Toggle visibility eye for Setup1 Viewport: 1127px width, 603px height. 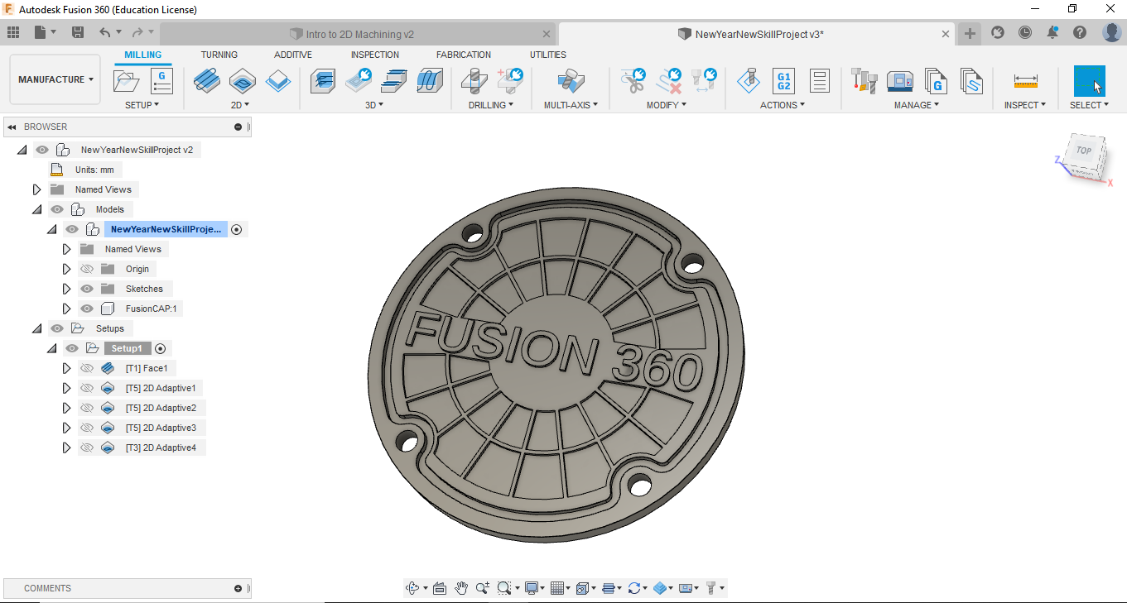72,348
